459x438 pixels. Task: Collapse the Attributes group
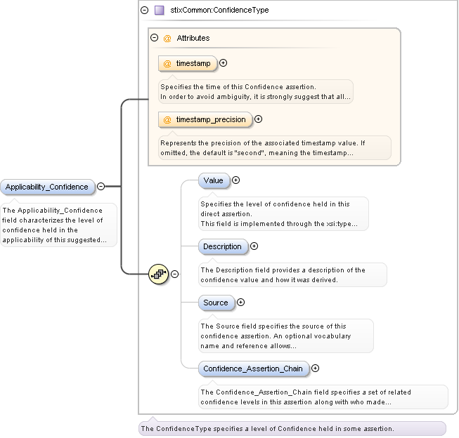[x=154, y=37]
